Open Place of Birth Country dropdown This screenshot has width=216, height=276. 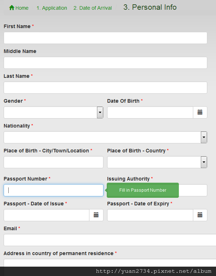204,162
